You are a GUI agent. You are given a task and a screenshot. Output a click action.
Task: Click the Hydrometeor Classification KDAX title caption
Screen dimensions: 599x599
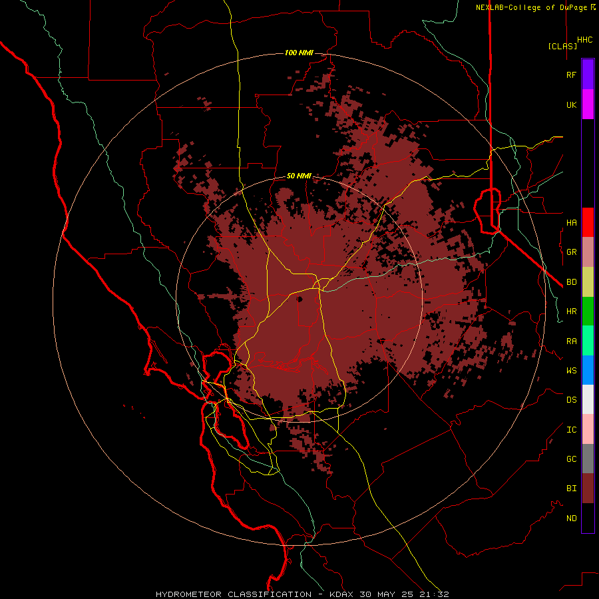[302, 594]
